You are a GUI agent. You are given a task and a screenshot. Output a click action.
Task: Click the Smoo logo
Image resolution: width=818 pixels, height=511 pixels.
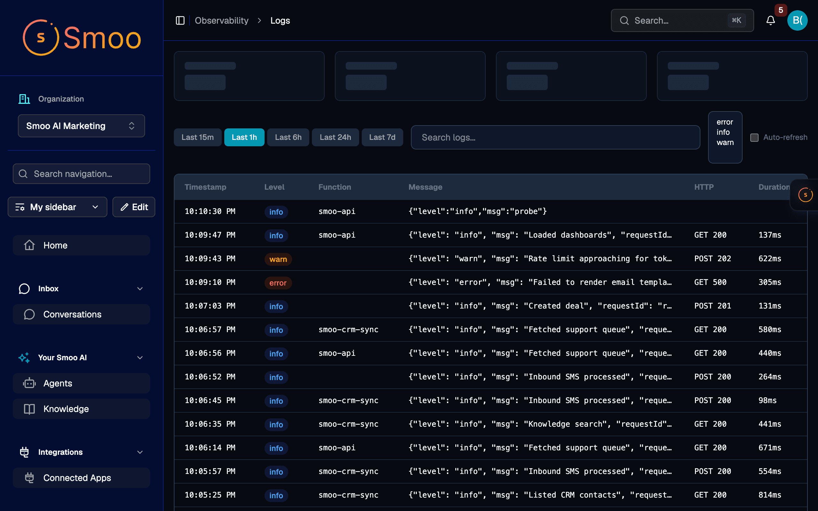point(82,37)
